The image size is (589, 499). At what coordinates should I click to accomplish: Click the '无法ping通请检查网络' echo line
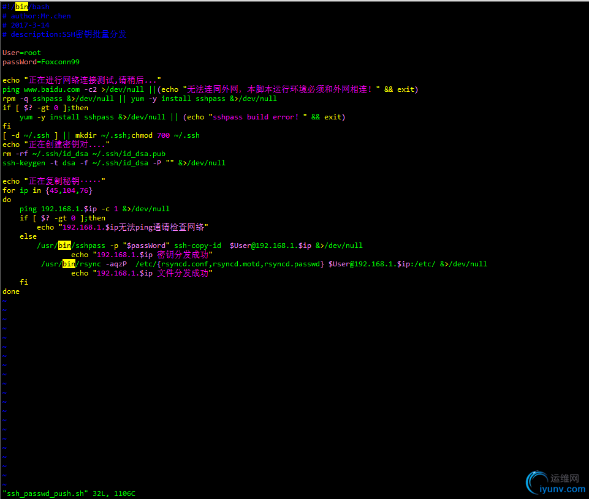point(123,227)
